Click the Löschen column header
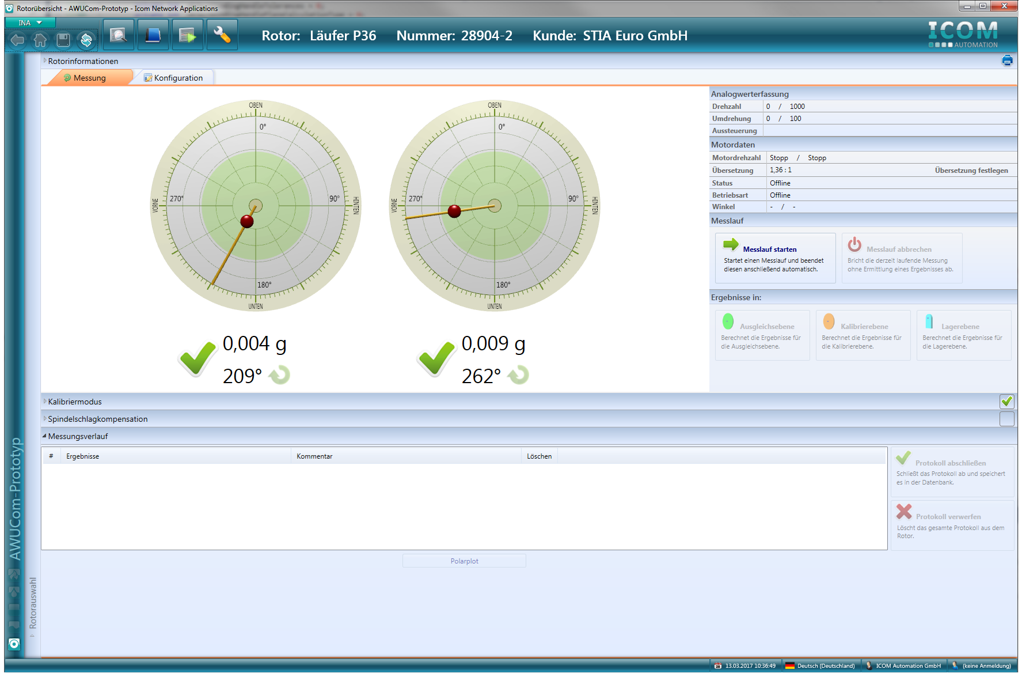 coord(539,456)
